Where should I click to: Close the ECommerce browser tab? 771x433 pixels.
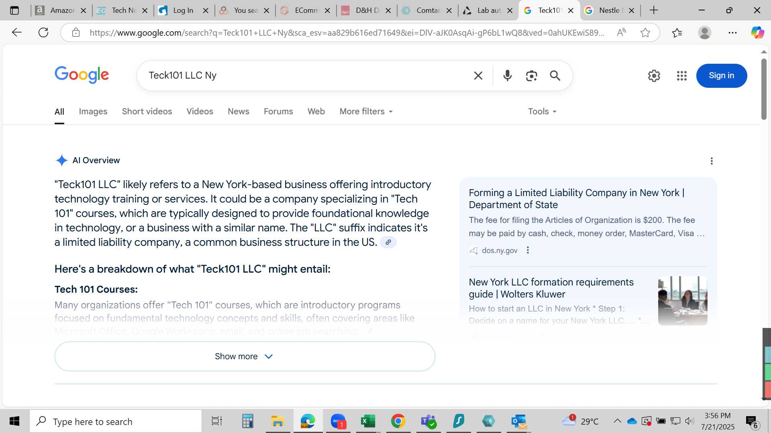327,11
